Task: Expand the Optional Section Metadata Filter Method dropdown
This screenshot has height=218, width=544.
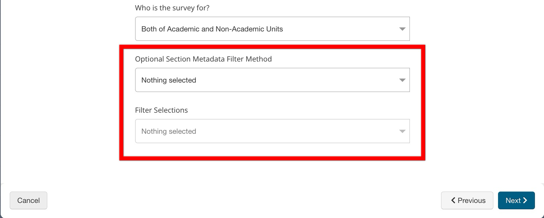Action: [272, 80]
